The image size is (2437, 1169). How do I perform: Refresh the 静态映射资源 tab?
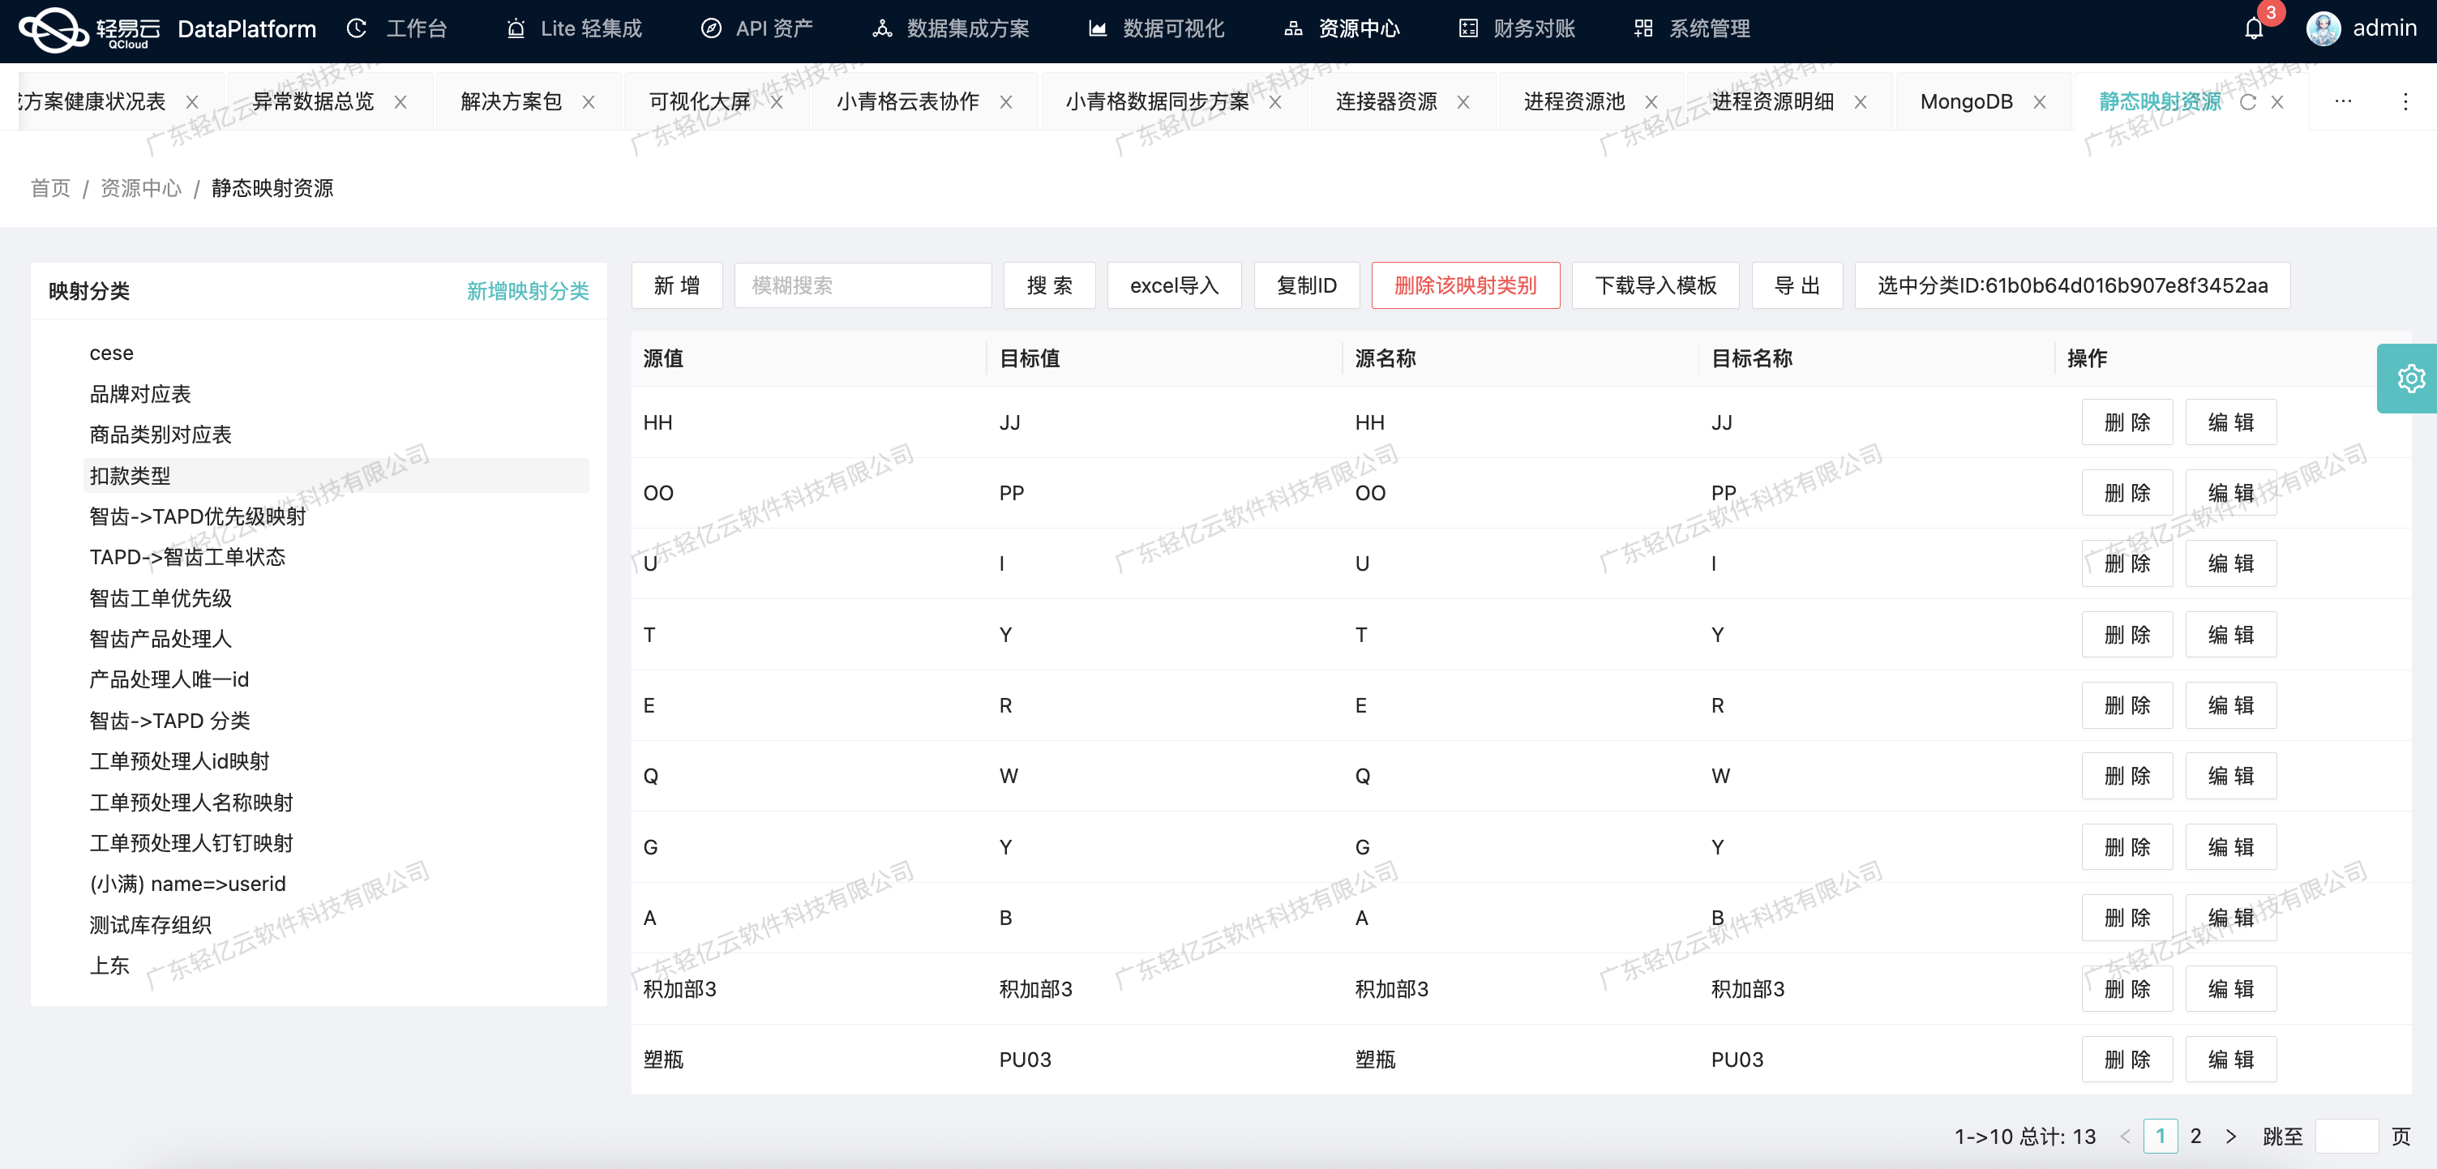[2248, 102]
